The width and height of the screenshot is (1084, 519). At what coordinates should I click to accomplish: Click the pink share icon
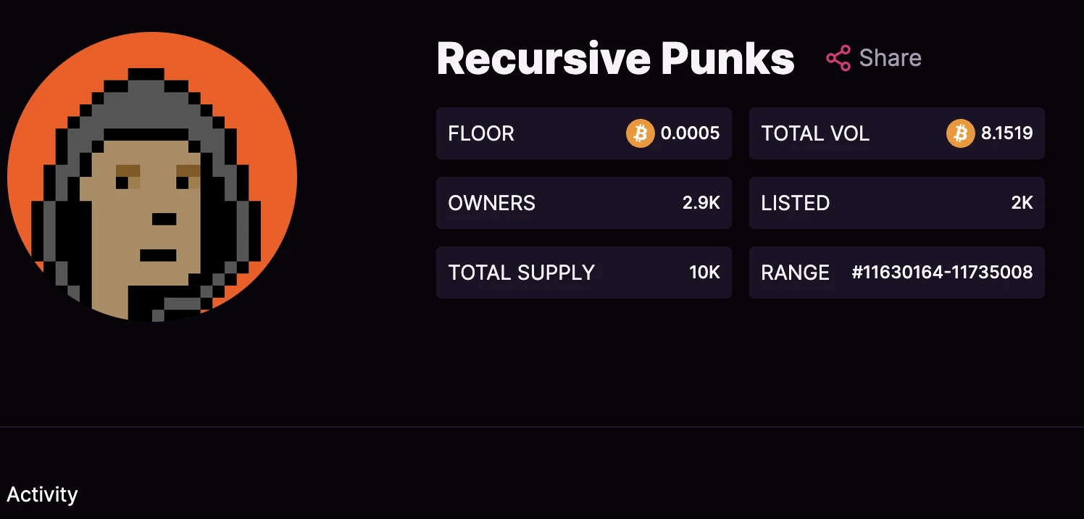838,58
